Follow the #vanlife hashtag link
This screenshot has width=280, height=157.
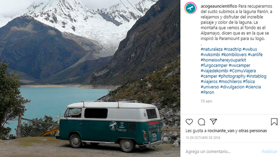coord(255,55)
